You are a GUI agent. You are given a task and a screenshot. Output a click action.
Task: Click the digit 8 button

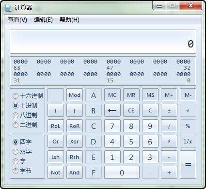131,126
